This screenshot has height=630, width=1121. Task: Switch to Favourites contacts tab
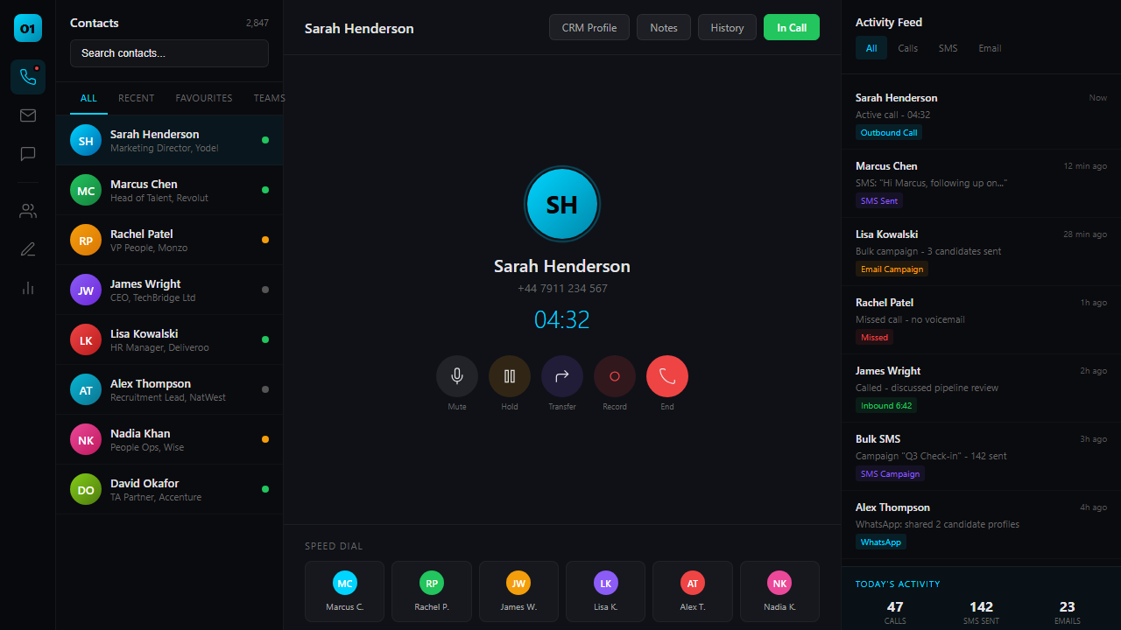[204, 98]
